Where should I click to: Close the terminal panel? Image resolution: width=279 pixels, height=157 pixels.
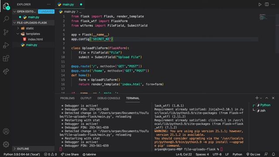[273, 98]
